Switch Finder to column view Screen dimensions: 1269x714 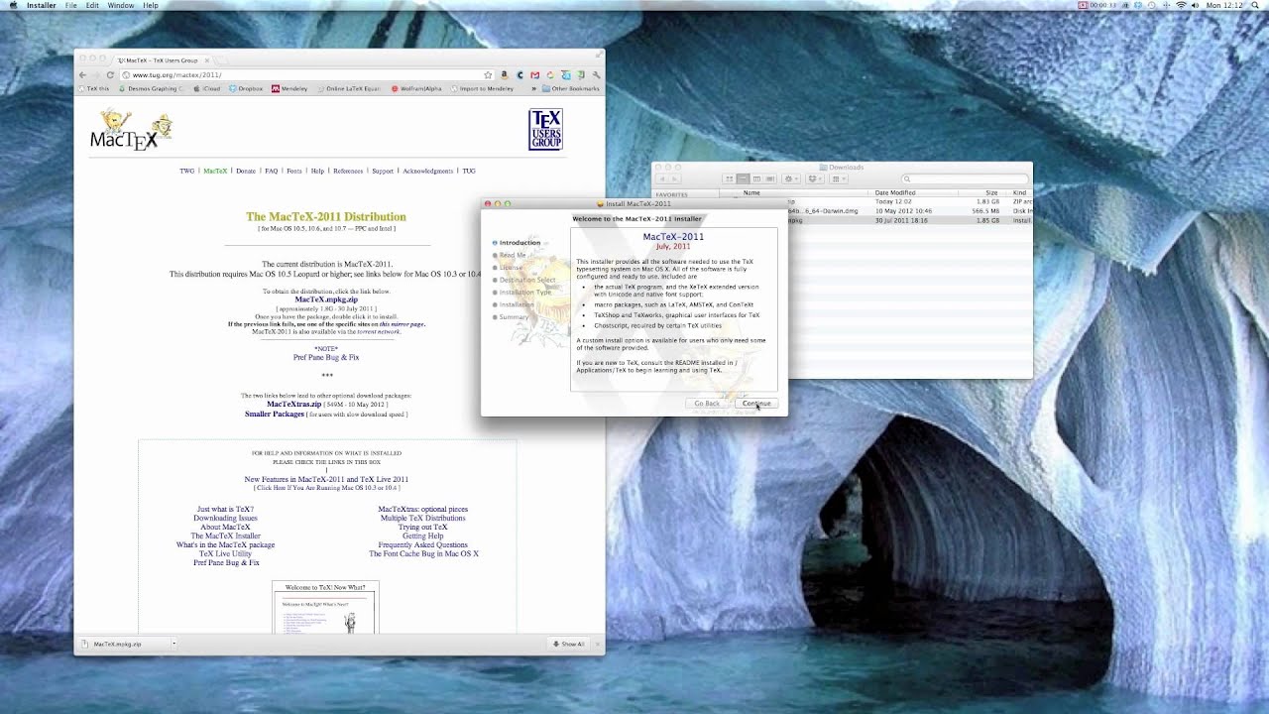(x=755, y=179)
